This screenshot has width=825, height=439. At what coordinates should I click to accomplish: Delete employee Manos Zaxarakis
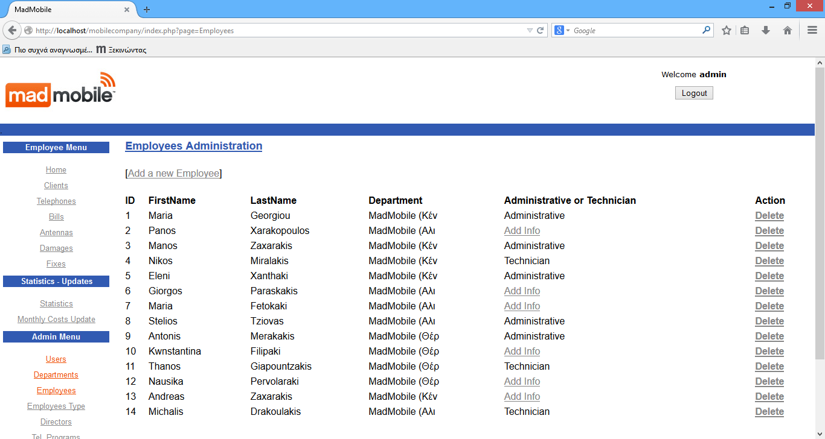pos(769,246)
